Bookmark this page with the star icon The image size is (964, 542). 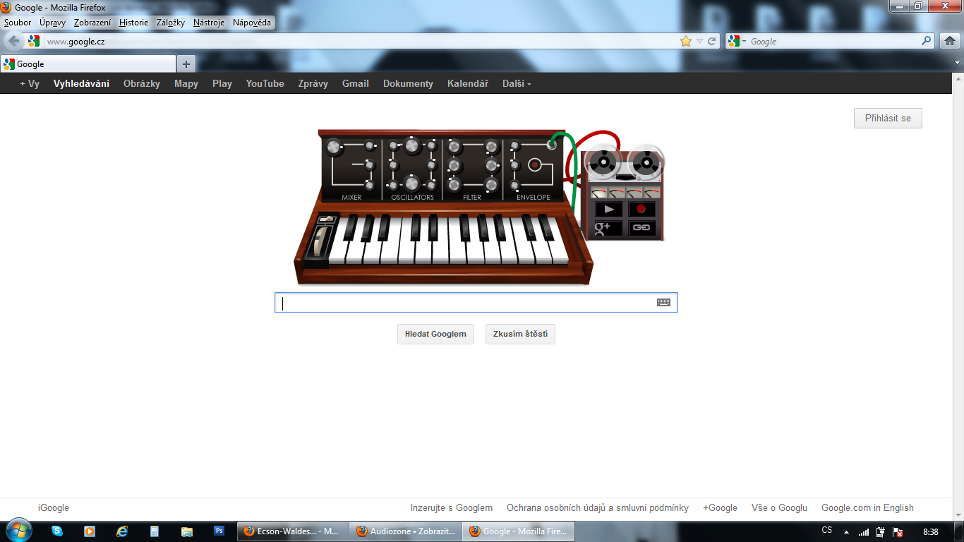(x=685, y=42)
